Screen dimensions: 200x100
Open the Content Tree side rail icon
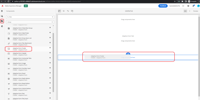[2, 11]
